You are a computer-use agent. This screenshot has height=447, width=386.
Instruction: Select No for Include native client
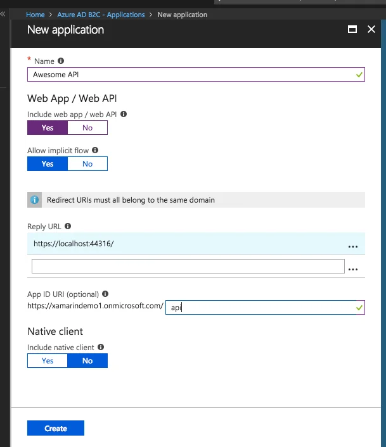[87, 361]
